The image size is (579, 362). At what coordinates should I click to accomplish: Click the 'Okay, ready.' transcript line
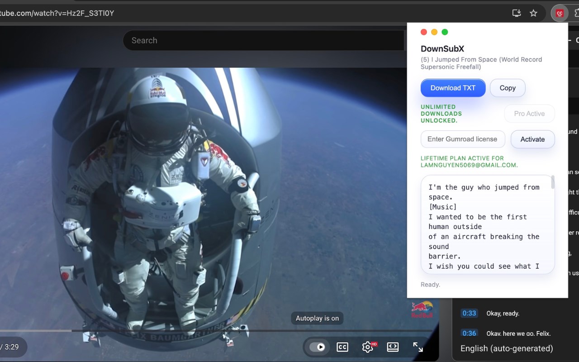click(503, 313)
